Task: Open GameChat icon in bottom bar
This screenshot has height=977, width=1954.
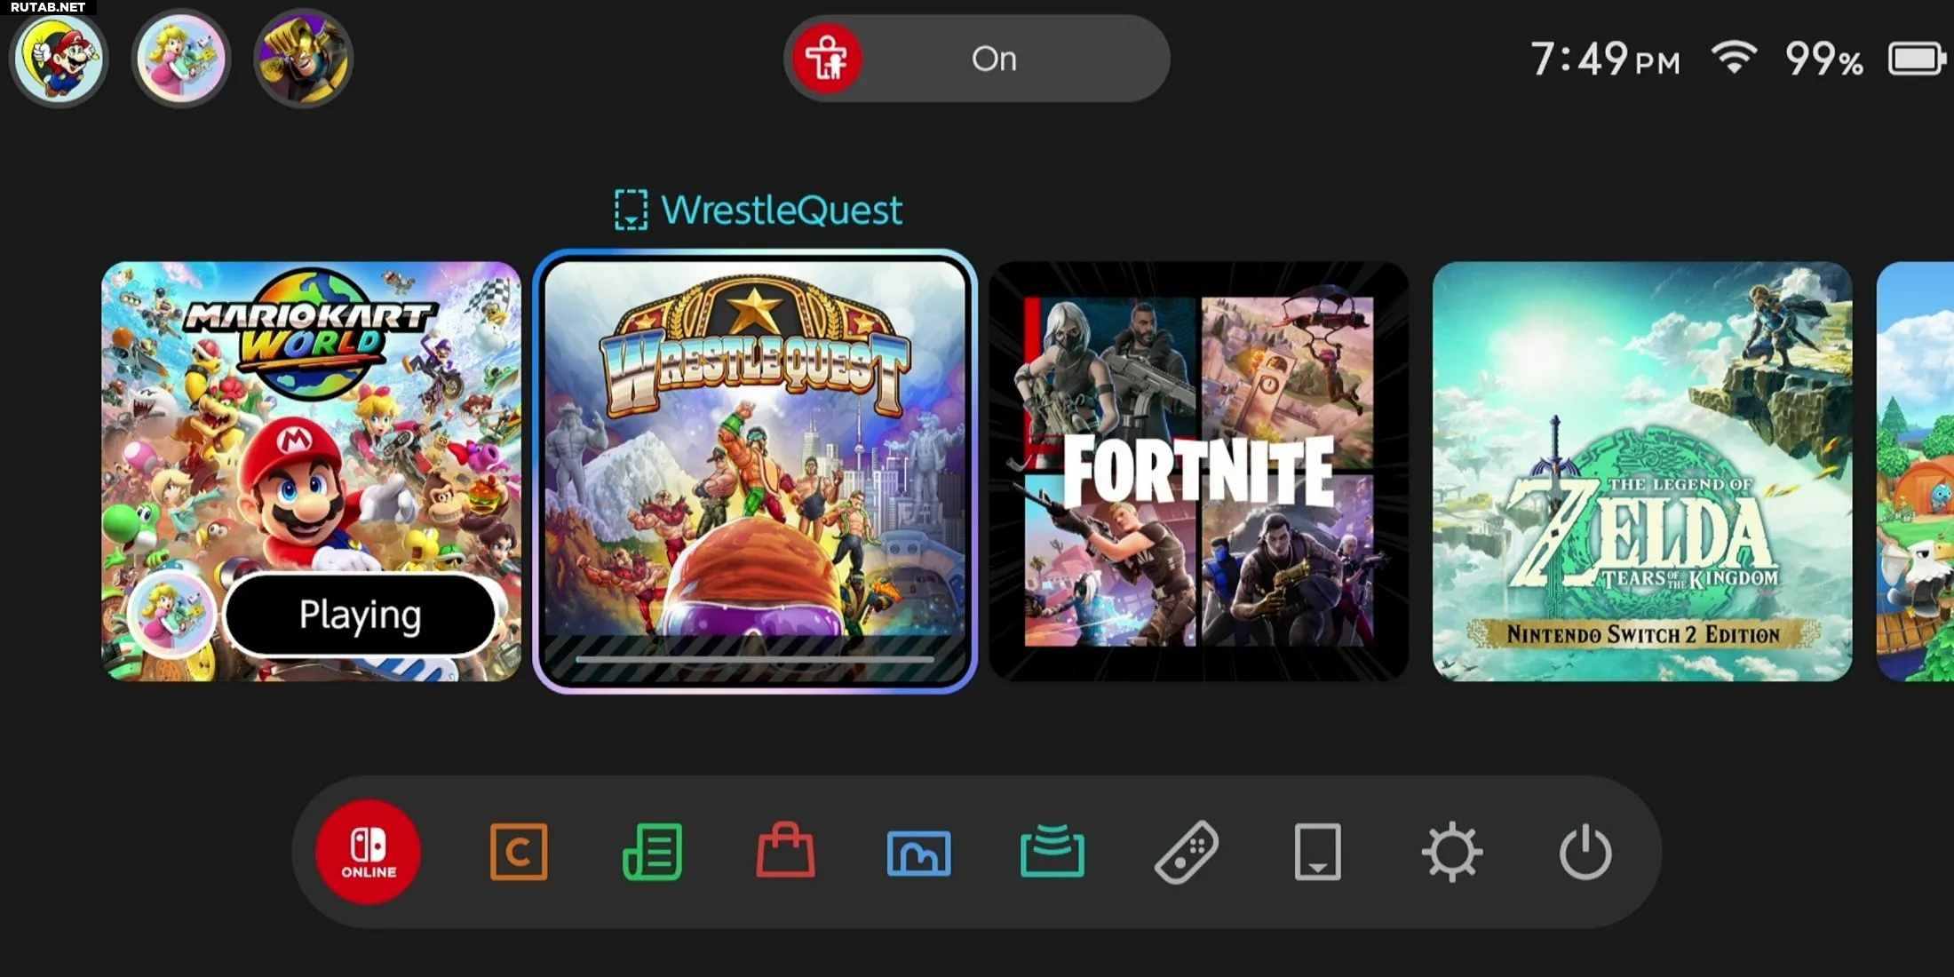Action: (519, 852)
